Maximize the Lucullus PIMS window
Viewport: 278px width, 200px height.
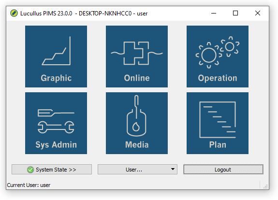coord(235,14)
